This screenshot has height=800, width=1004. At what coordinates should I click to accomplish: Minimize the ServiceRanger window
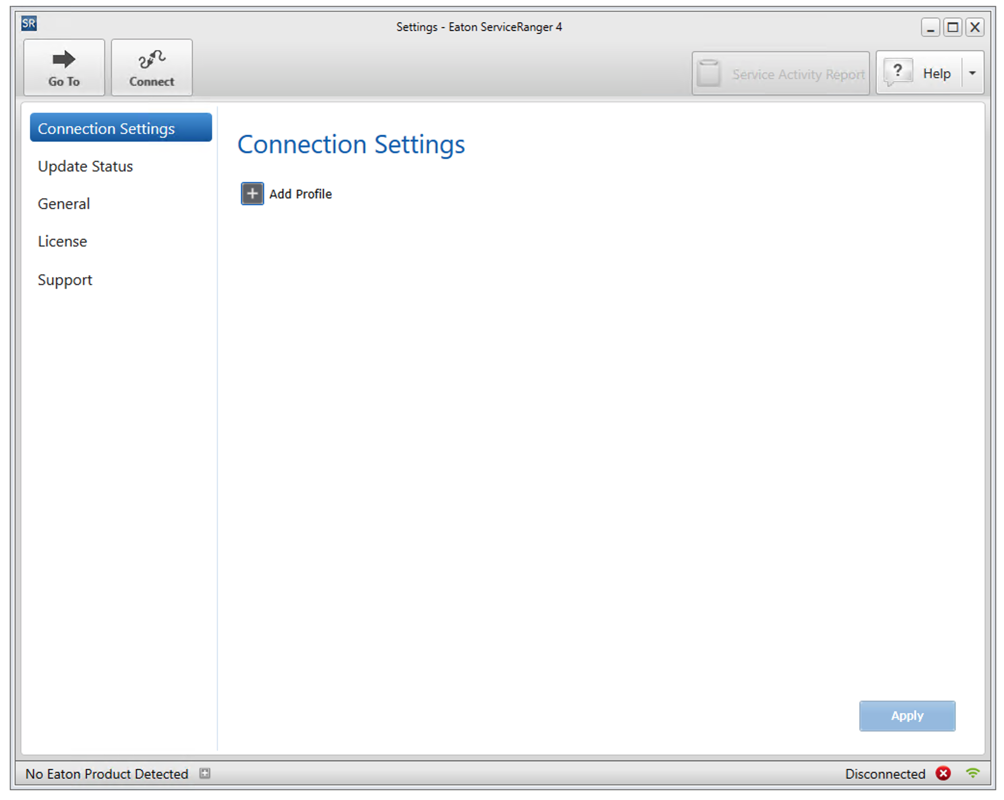click(930, 27)
